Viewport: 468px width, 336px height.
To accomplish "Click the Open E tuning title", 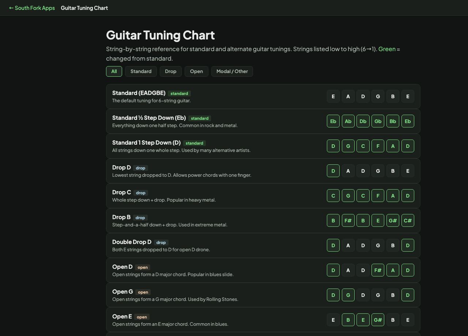I will (x=122, y=316).
